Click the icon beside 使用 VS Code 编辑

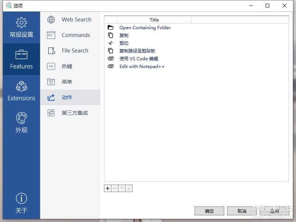110,58
